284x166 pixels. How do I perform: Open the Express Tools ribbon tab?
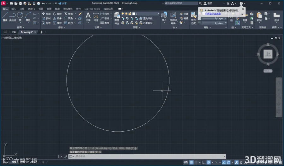[x=92, y=9]
